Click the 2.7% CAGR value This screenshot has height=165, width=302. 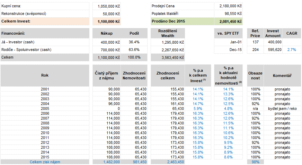coord(292,50)
